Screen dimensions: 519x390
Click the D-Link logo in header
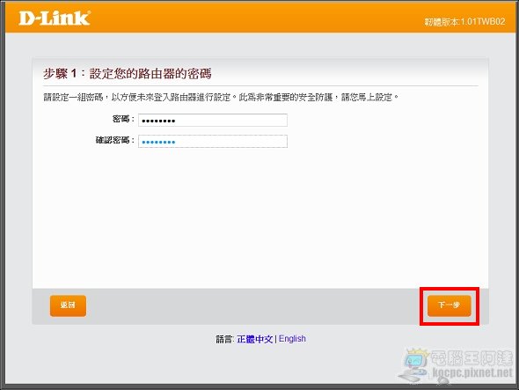[55, 18]
